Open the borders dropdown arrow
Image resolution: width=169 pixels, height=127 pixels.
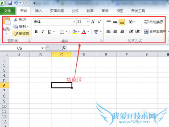(x=67, y=32)
